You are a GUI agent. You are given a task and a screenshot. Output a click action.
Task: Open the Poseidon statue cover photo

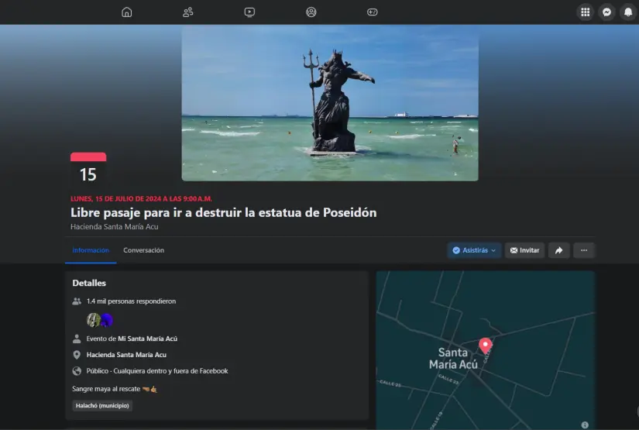tap(330, 104)
